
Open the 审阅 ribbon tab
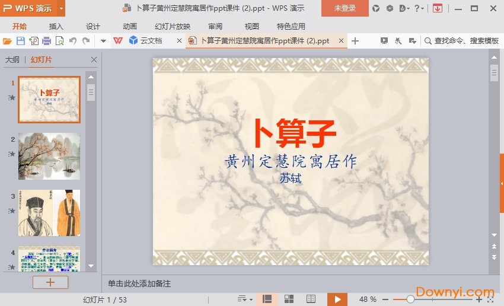[215, 26]
